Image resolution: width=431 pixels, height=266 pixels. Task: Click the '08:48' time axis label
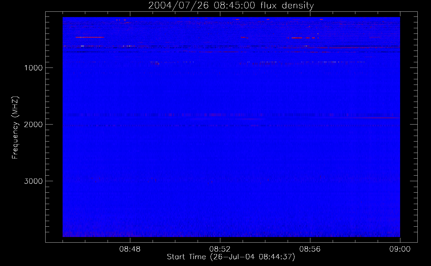pyautogui.click(x=130, y=249)
